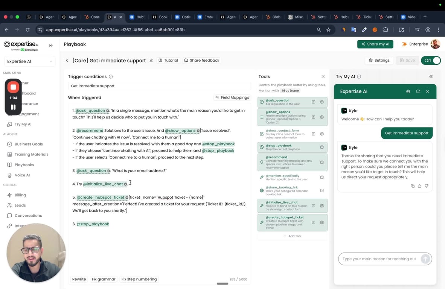Screen dimensions: 445x289
Task: Open @create_hubspot_ticket gear in step 5
Action: (127, 198)
